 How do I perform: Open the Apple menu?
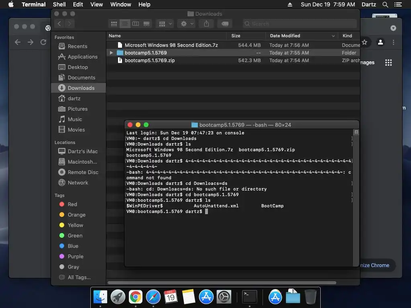[x=11, y=4]
